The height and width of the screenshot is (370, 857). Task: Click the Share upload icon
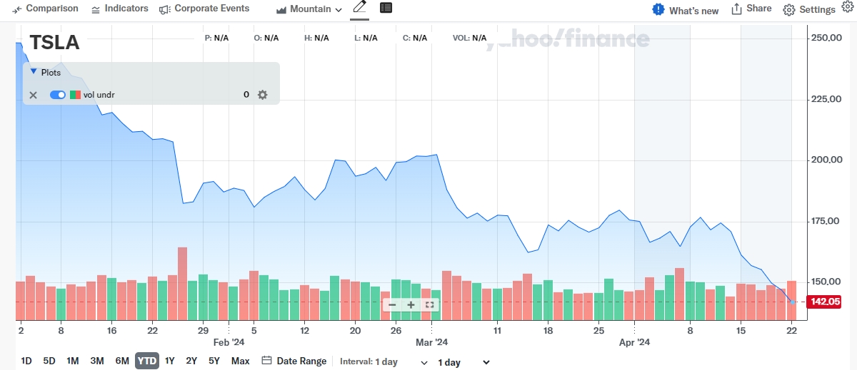point(736,9)
